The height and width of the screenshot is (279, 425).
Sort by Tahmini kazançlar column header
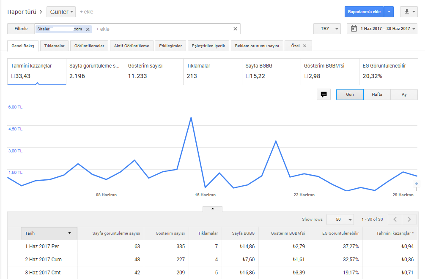391,233
